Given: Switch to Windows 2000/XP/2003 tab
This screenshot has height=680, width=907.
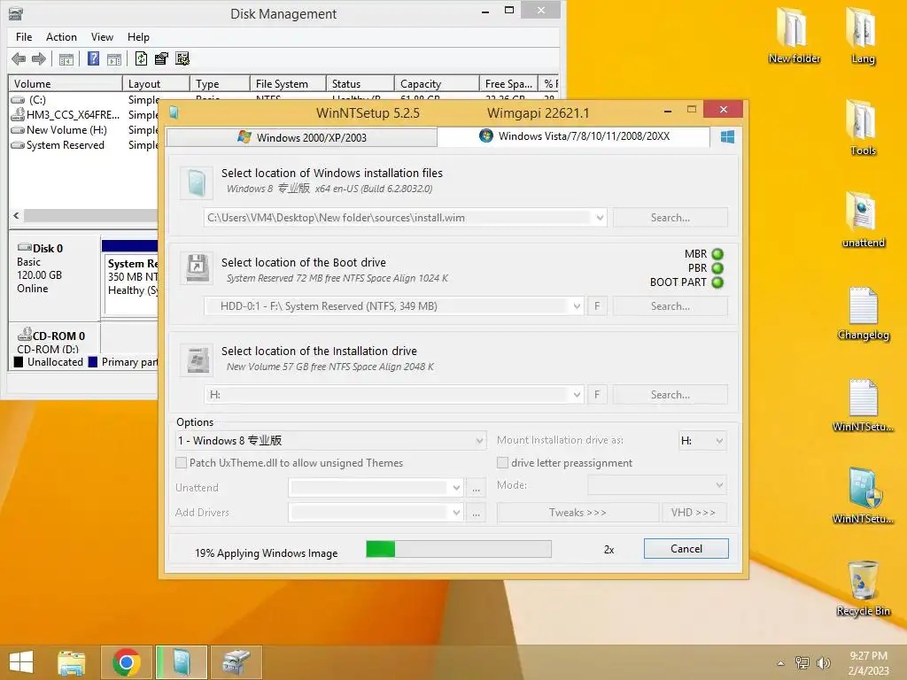Looking at the screenshot, I should click(301, 137).
